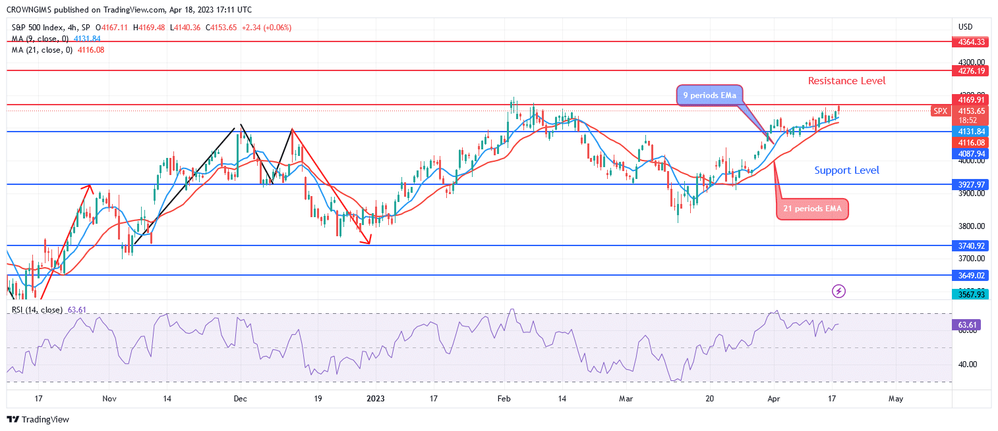Click the Mar label on the time axis

(626, 399)
